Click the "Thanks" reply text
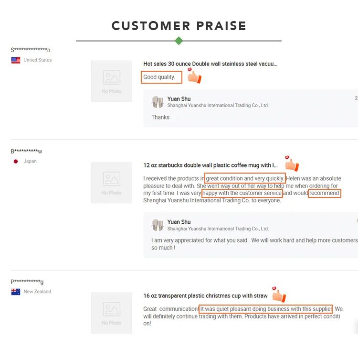 pyautogui.click(x=160, y=117)
